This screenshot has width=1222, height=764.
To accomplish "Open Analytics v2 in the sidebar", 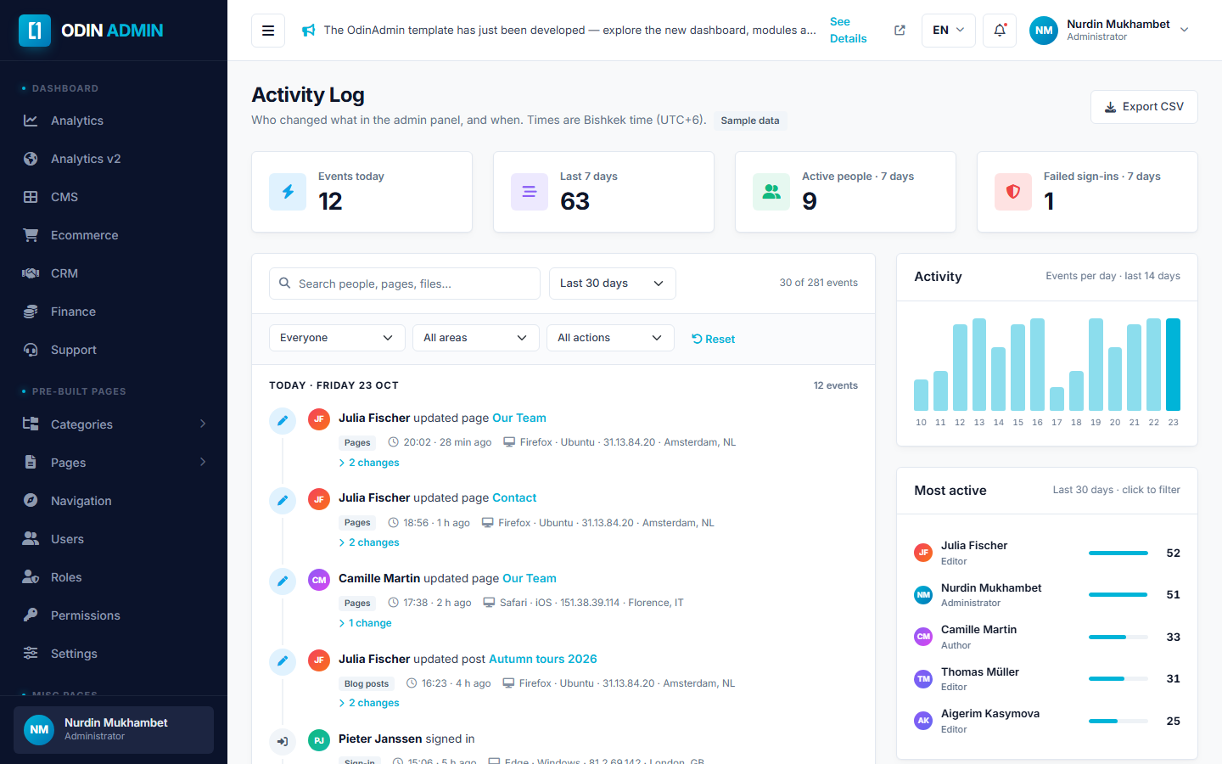I will (114, 159).
